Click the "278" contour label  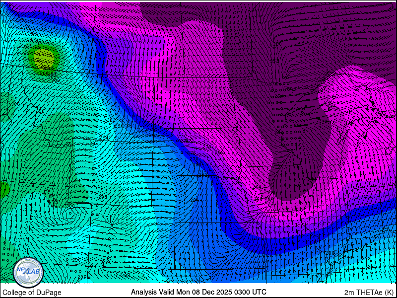[194, 158]
